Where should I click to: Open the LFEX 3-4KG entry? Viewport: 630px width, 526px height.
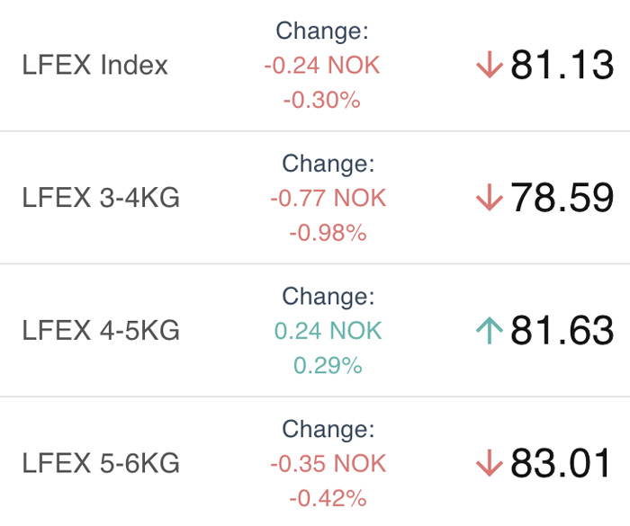point(101,198)
